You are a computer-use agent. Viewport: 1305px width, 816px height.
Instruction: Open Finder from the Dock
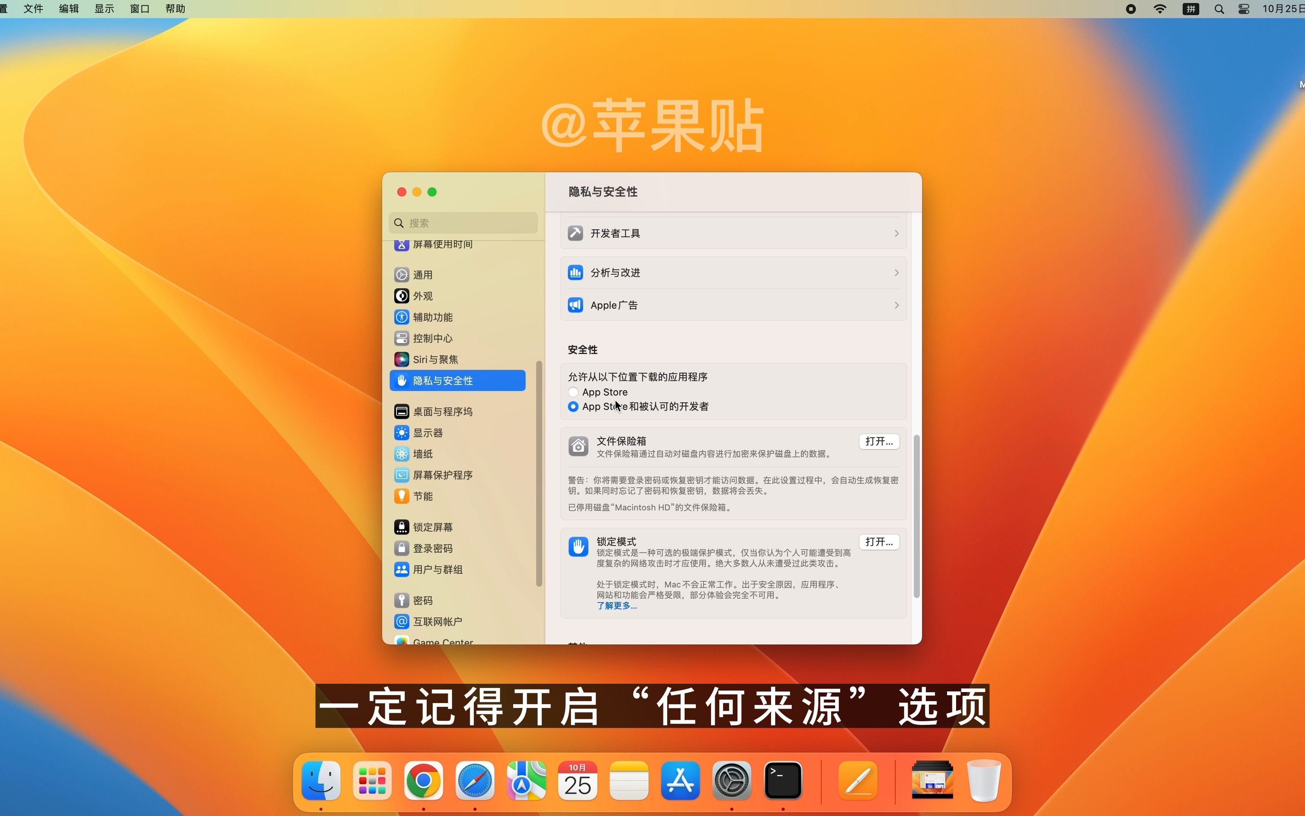click(321, 781)
